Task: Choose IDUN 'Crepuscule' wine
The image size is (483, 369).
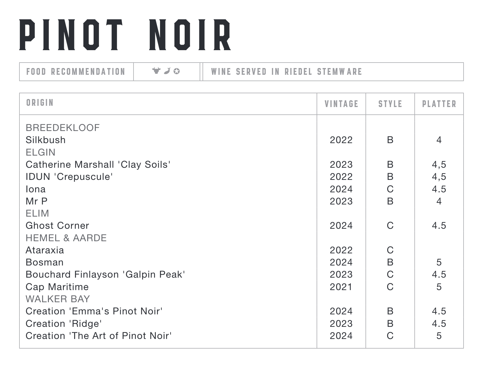Action: [69, 177]
